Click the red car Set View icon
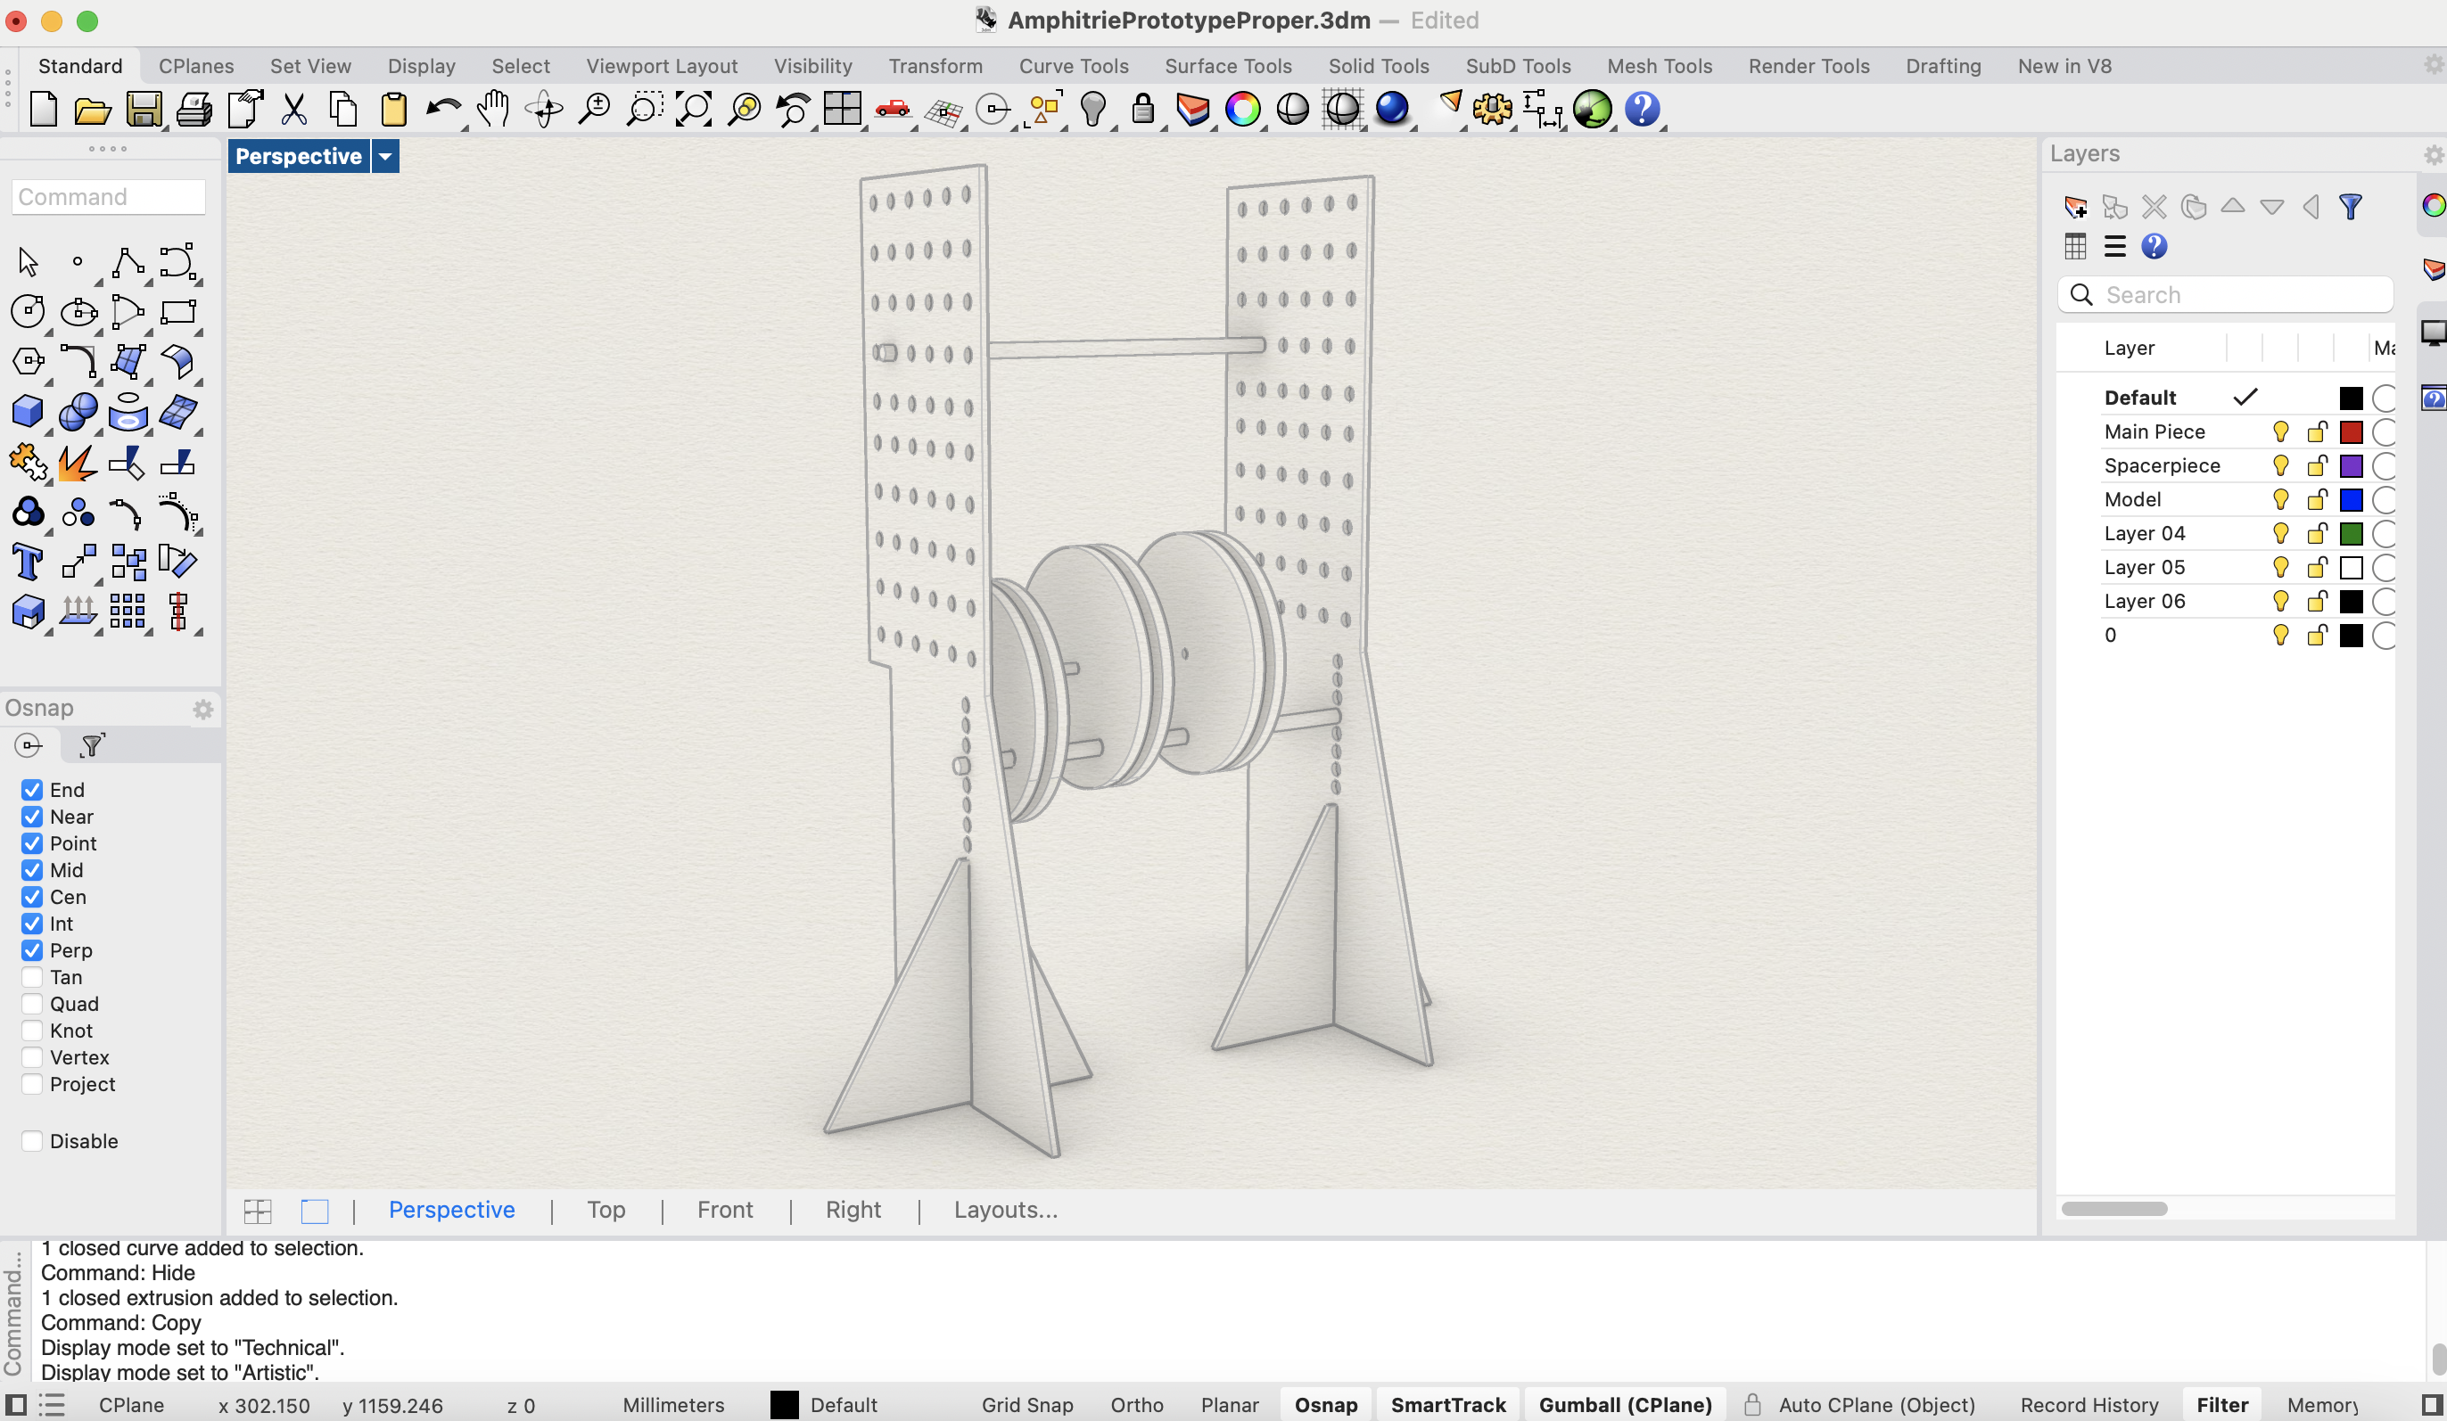 point(893,109)
